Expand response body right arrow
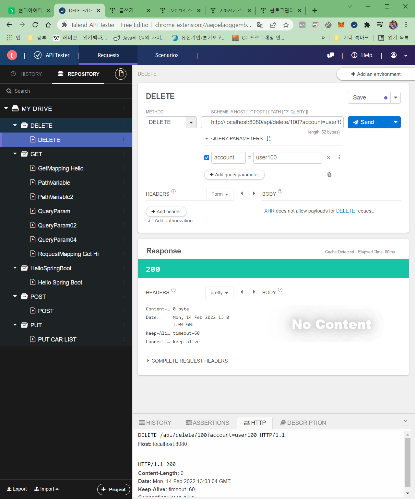This screenshot has width=415, height=499. (254, 292)
